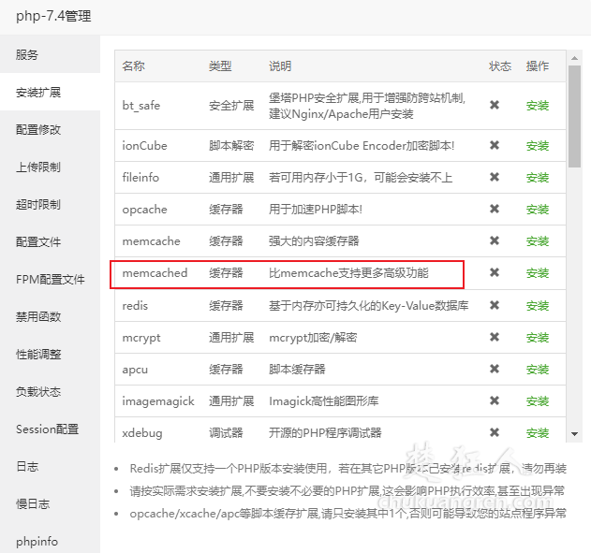Click the X status icon for imagemagick
This screenshot has width=591, height=553.
pos(495,400)
